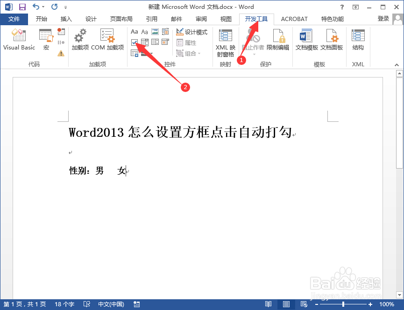Viewport: 404px width, 310px height.
Task: Open control 属性 Properties
Action: [x=186, y=43]
